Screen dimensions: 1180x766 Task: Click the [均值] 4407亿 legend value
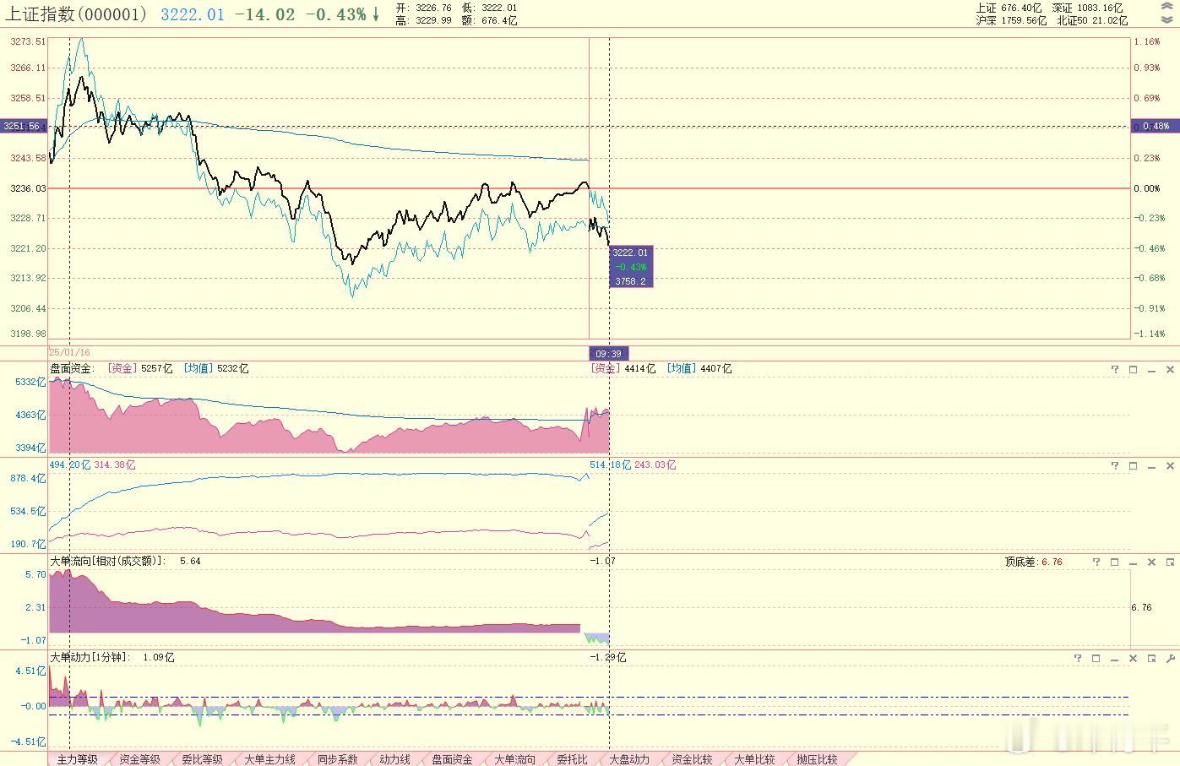699,369
